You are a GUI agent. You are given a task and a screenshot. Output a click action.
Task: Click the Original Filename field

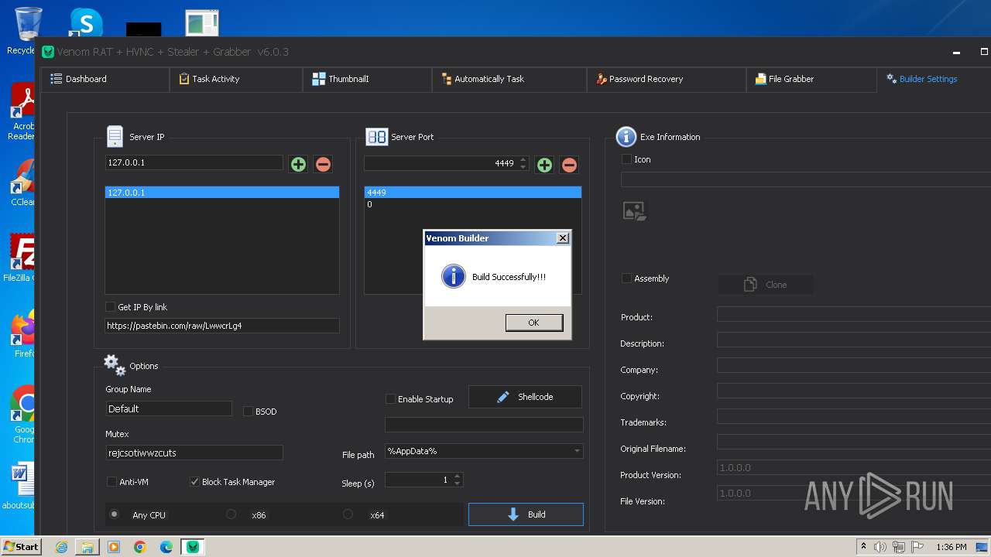coord(853,443)
